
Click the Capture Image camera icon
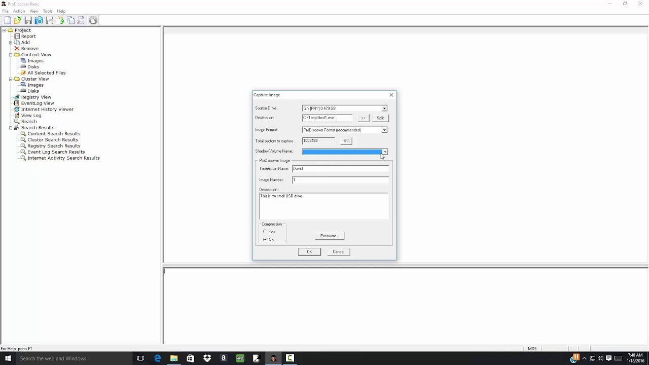pos(39,20)
